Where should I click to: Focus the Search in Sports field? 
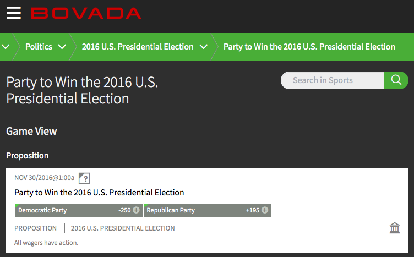click(x=333, y=80)
